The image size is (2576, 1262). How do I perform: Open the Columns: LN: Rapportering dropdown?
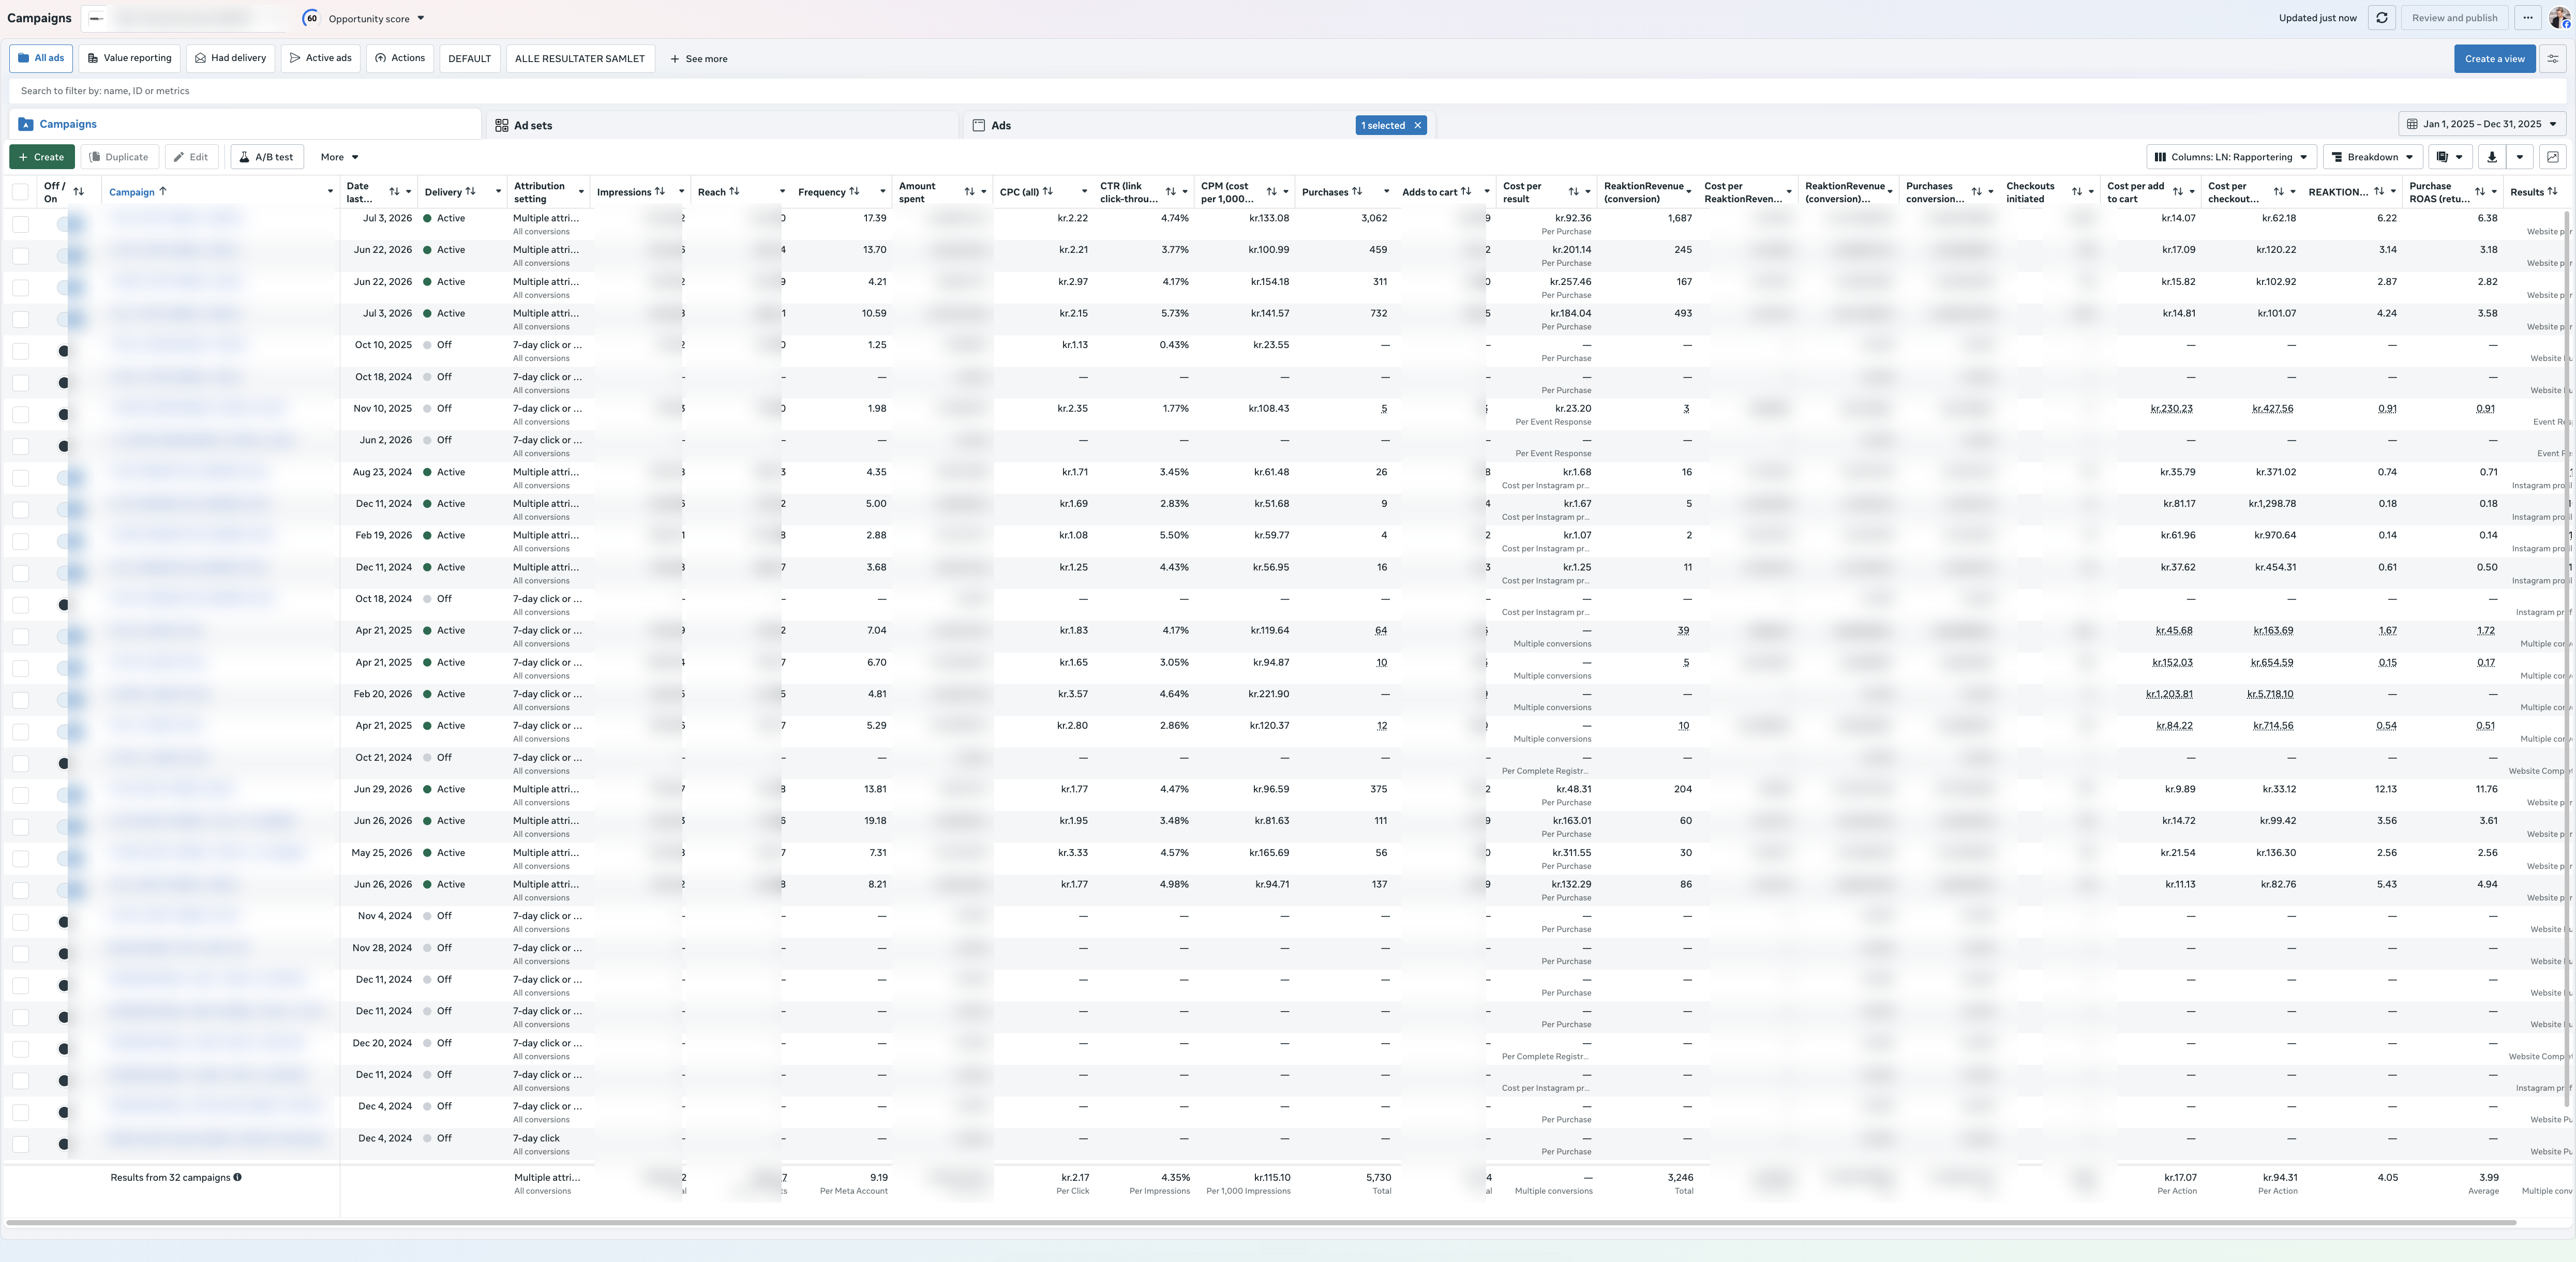[2232, 157]
